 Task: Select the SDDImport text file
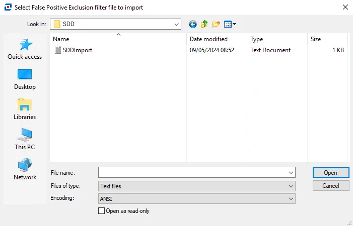74,50
